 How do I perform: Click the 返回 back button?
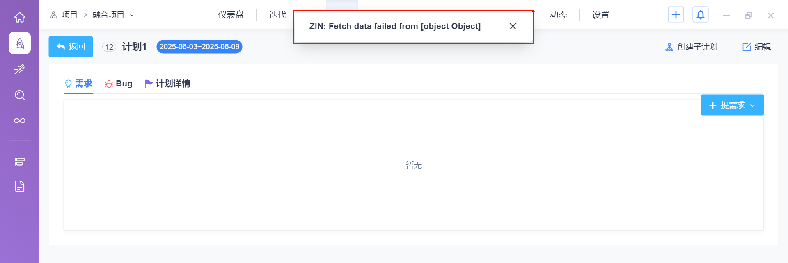coord(71,47)
